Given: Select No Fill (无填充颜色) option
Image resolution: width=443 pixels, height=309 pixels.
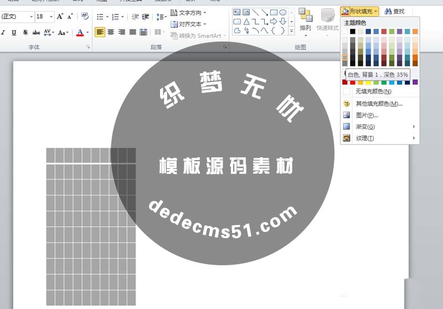Looking at the screenshot, I should click(380, 91).
